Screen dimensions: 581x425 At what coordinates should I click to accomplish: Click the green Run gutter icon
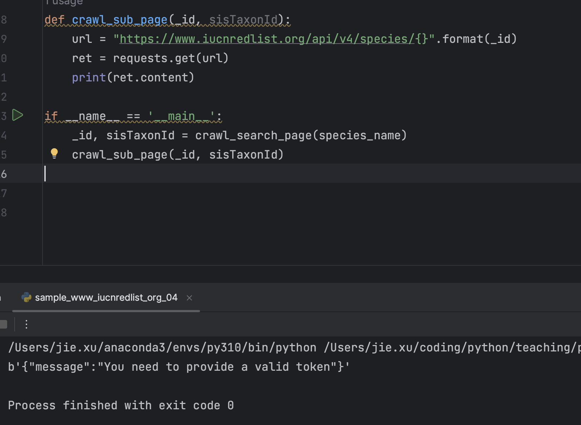pyautogui.click(x=18, y=115)
